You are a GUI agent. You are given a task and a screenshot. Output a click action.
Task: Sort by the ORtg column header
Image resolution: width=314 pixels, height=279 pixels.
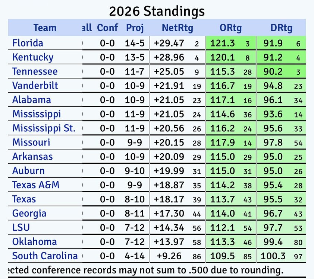click(x=231, y=28)
